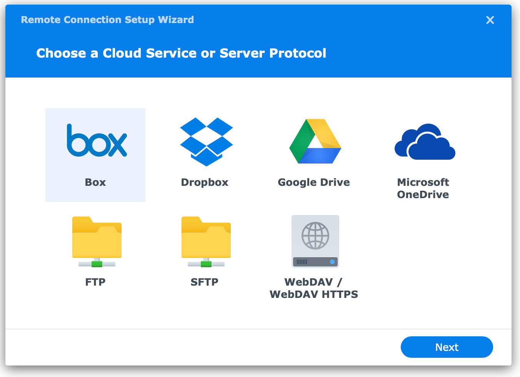Pick the WebDAV server globe icon
Image resolution: width=520 pixels, height=377 pixels.
point(315,241)
